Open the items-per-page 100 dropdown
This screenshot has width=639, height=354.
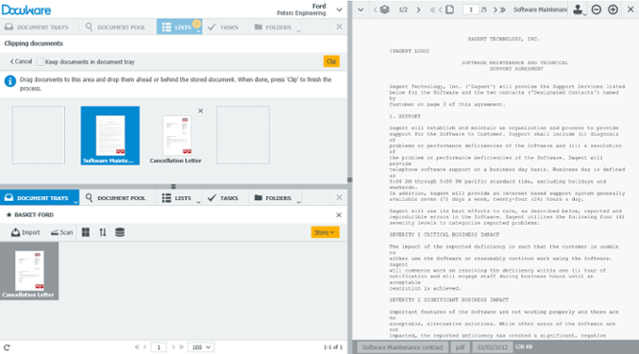tap(201, 347)
